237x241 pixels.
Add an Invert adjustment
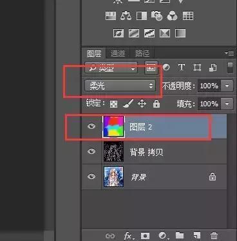tap(118, 34)
